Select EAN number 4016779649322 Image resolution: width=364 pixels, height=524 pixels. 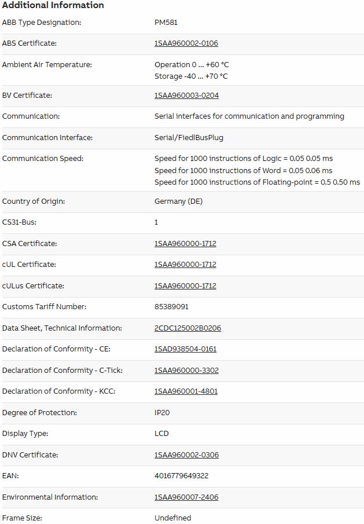click(x=181, y=475)
